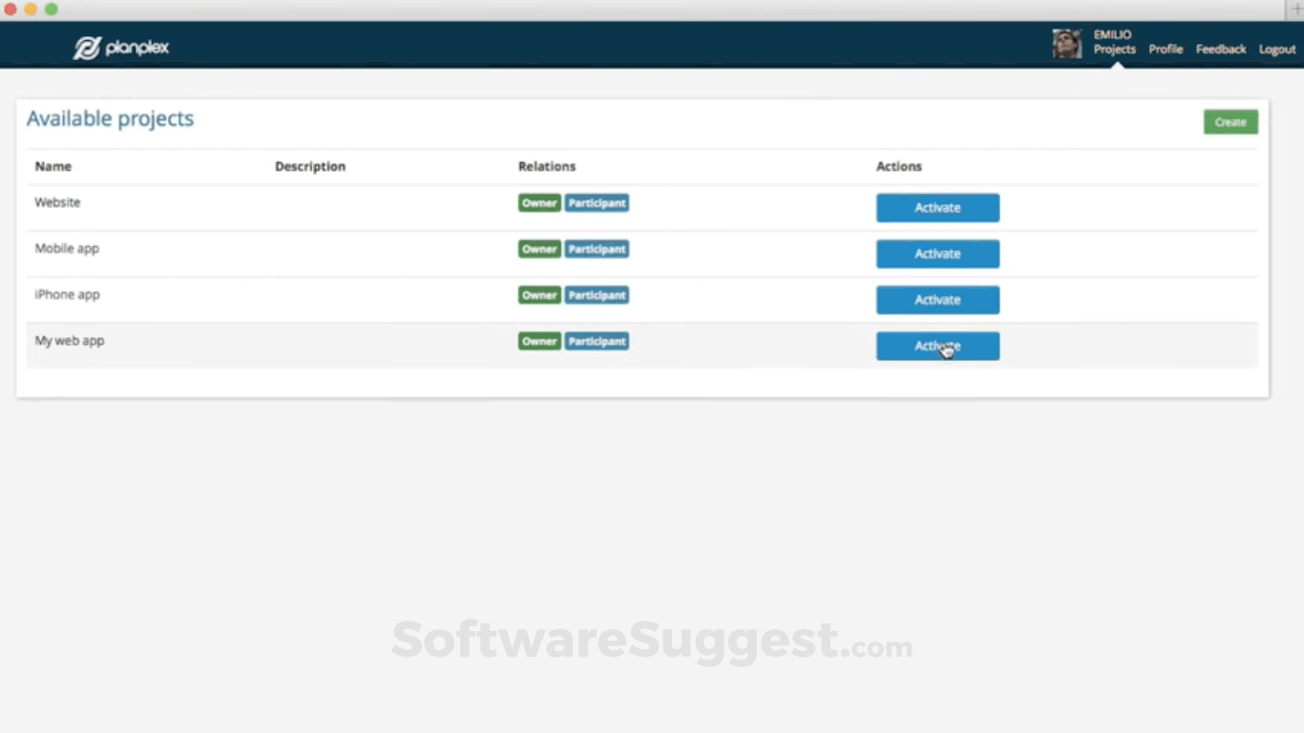Click Participant badge in iPhone app row
The height and width of the screenshot is (733, 1304).
coord(597,296)
